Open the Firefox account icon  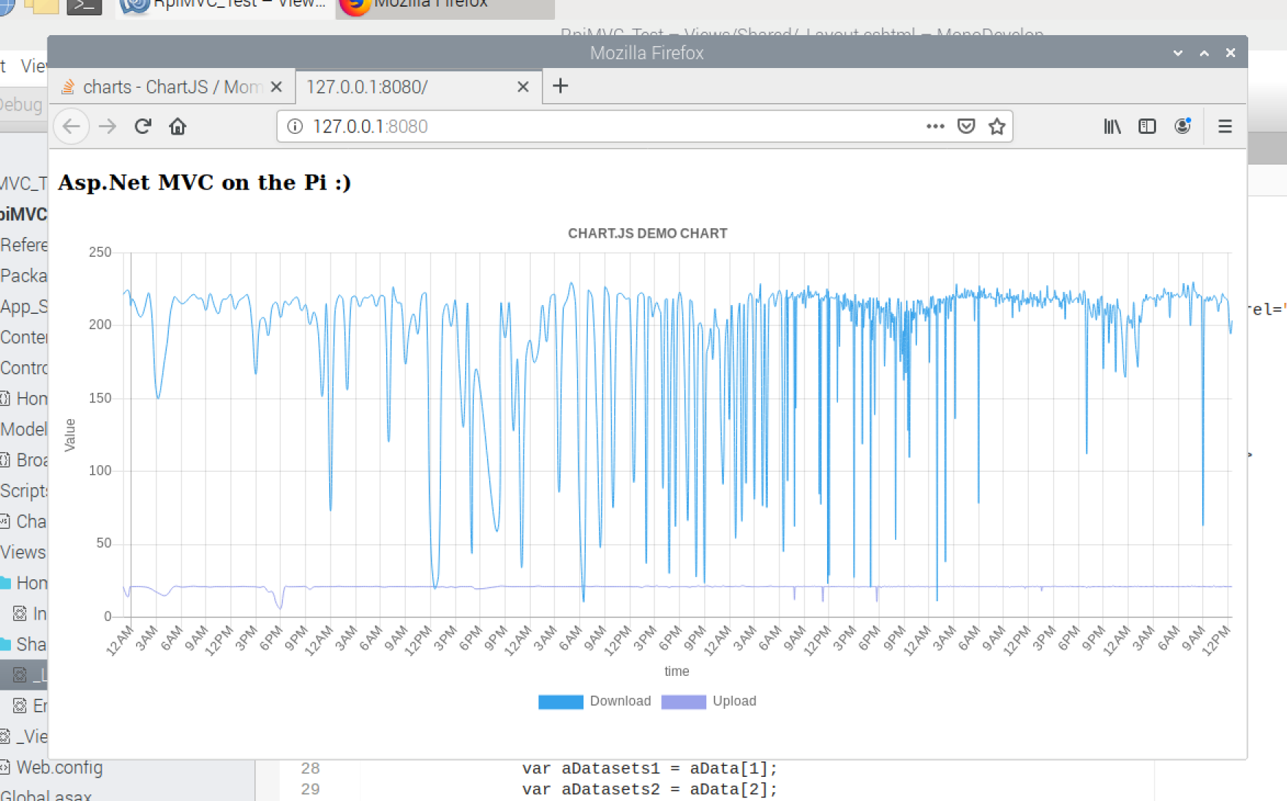coord(1182,127)
